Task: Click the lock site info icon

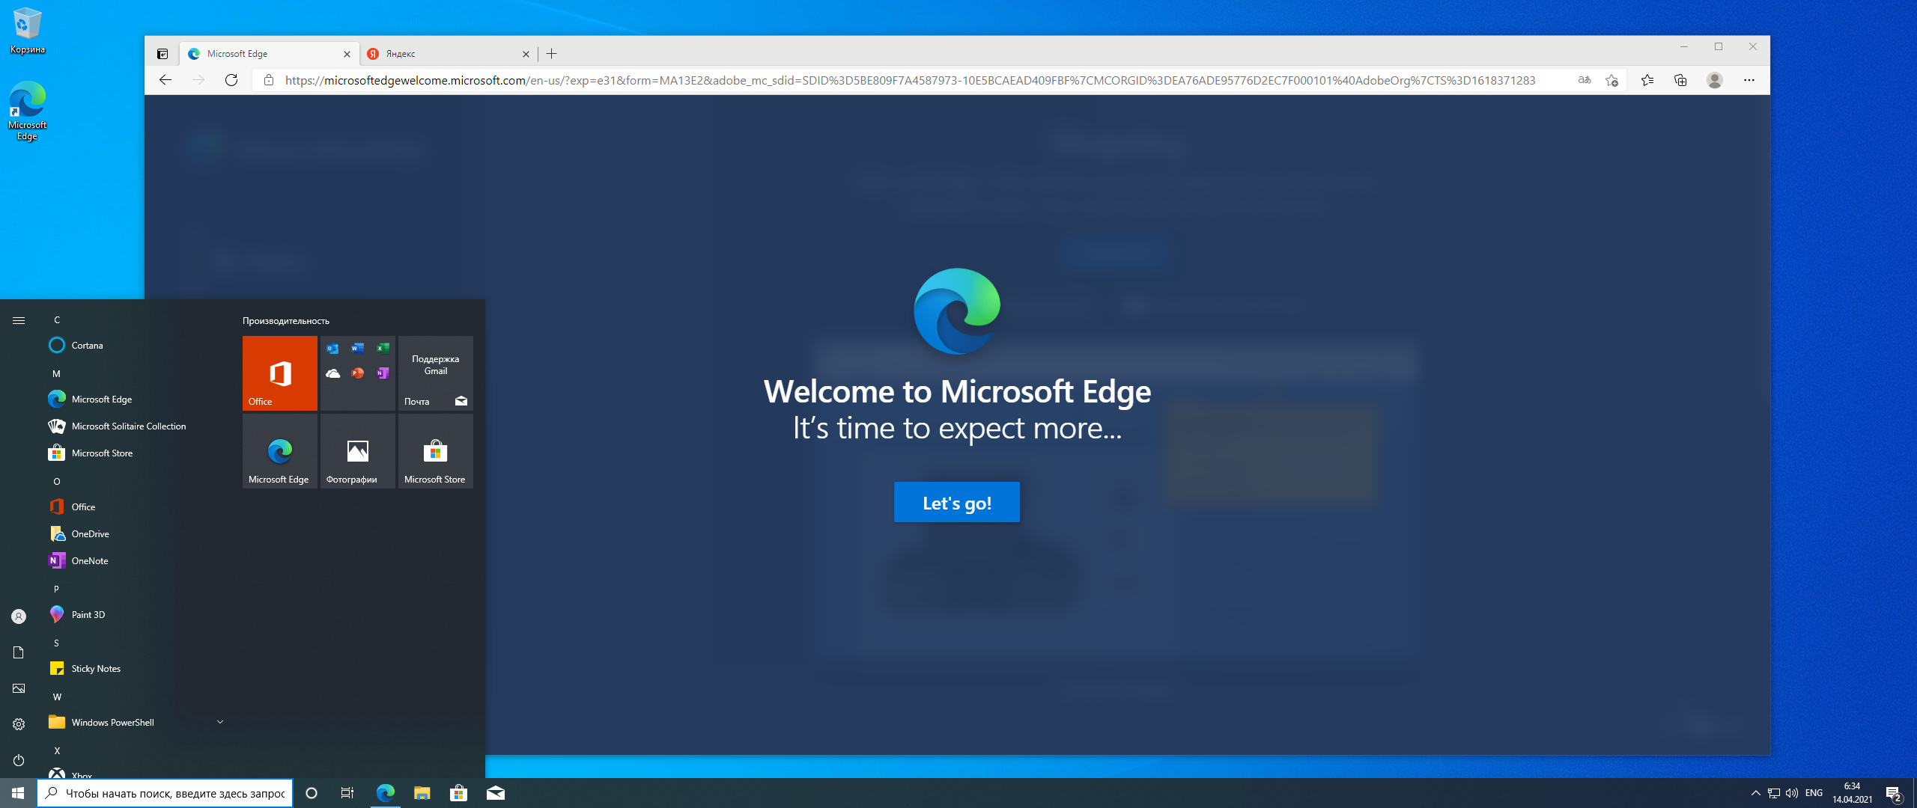Action: point(269,80)
